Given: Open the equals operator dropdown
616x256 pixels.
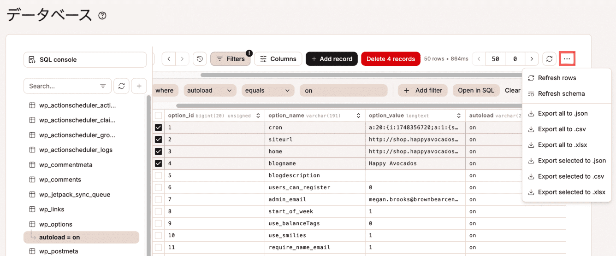Looking at the screenshot, I should click(x=267, y=91).
